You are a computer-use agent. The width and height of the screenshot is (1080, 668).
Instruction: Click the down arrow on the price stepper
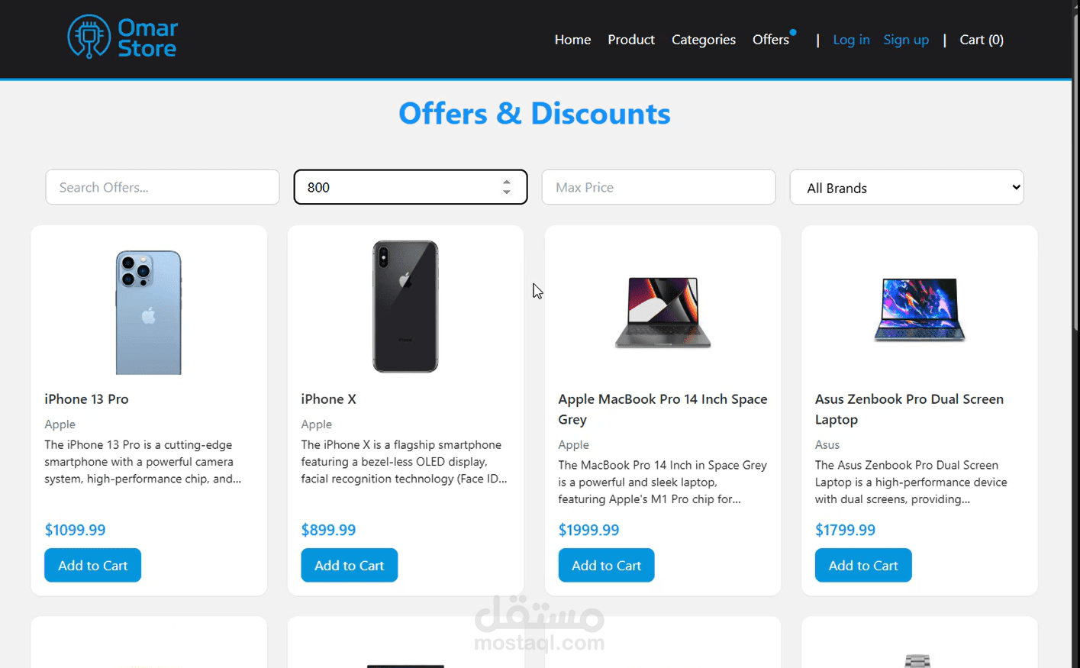coord(506,192)
